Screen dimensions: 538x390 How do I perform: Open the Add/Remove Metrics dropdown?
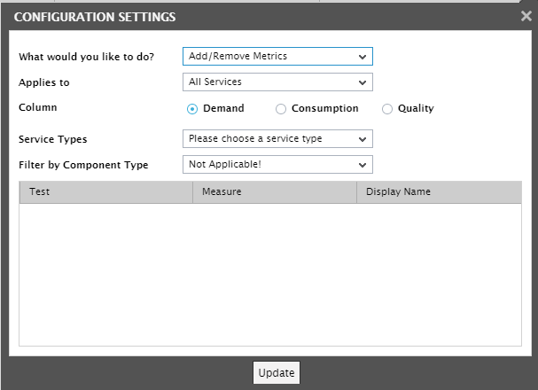pos(277,56)
